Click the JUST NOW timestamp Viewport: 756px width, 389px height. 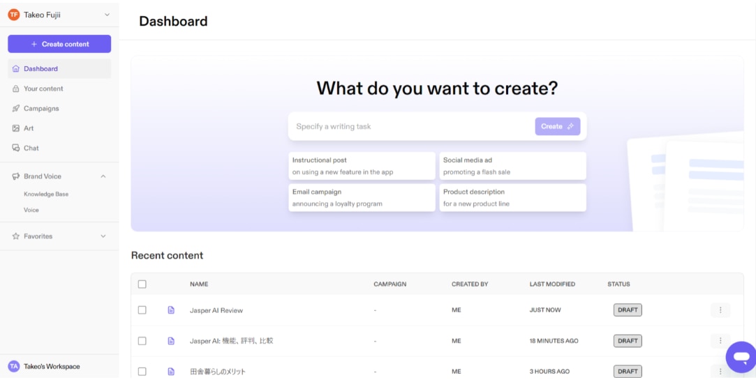(545, 310)
